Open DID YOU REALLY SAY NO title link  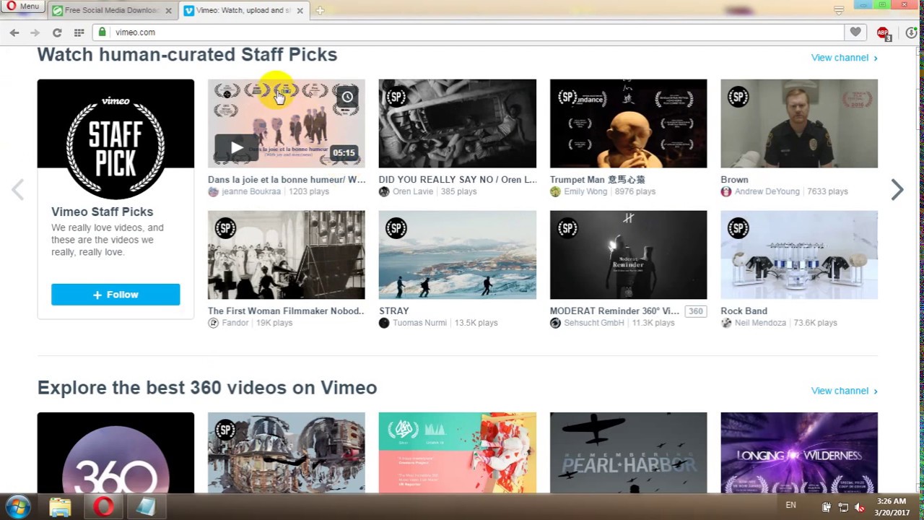(x=458, y=180)
